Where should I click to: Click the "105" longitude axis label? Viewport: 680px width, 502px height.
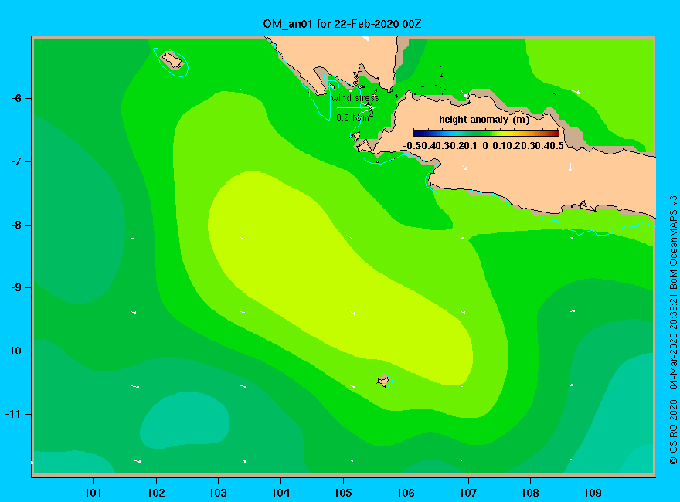pyautogui.click(x=343, y=493)
